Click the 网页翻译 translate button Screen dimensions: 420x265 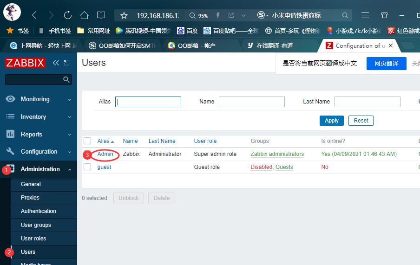386,64
